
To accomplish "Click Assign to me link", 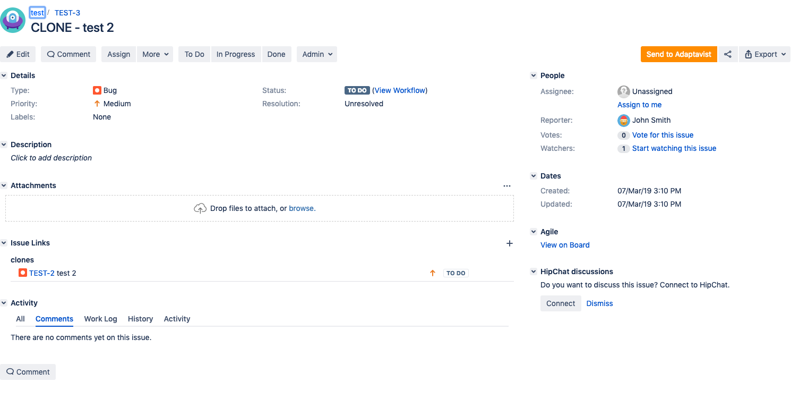I will click(x=639, y=105).
